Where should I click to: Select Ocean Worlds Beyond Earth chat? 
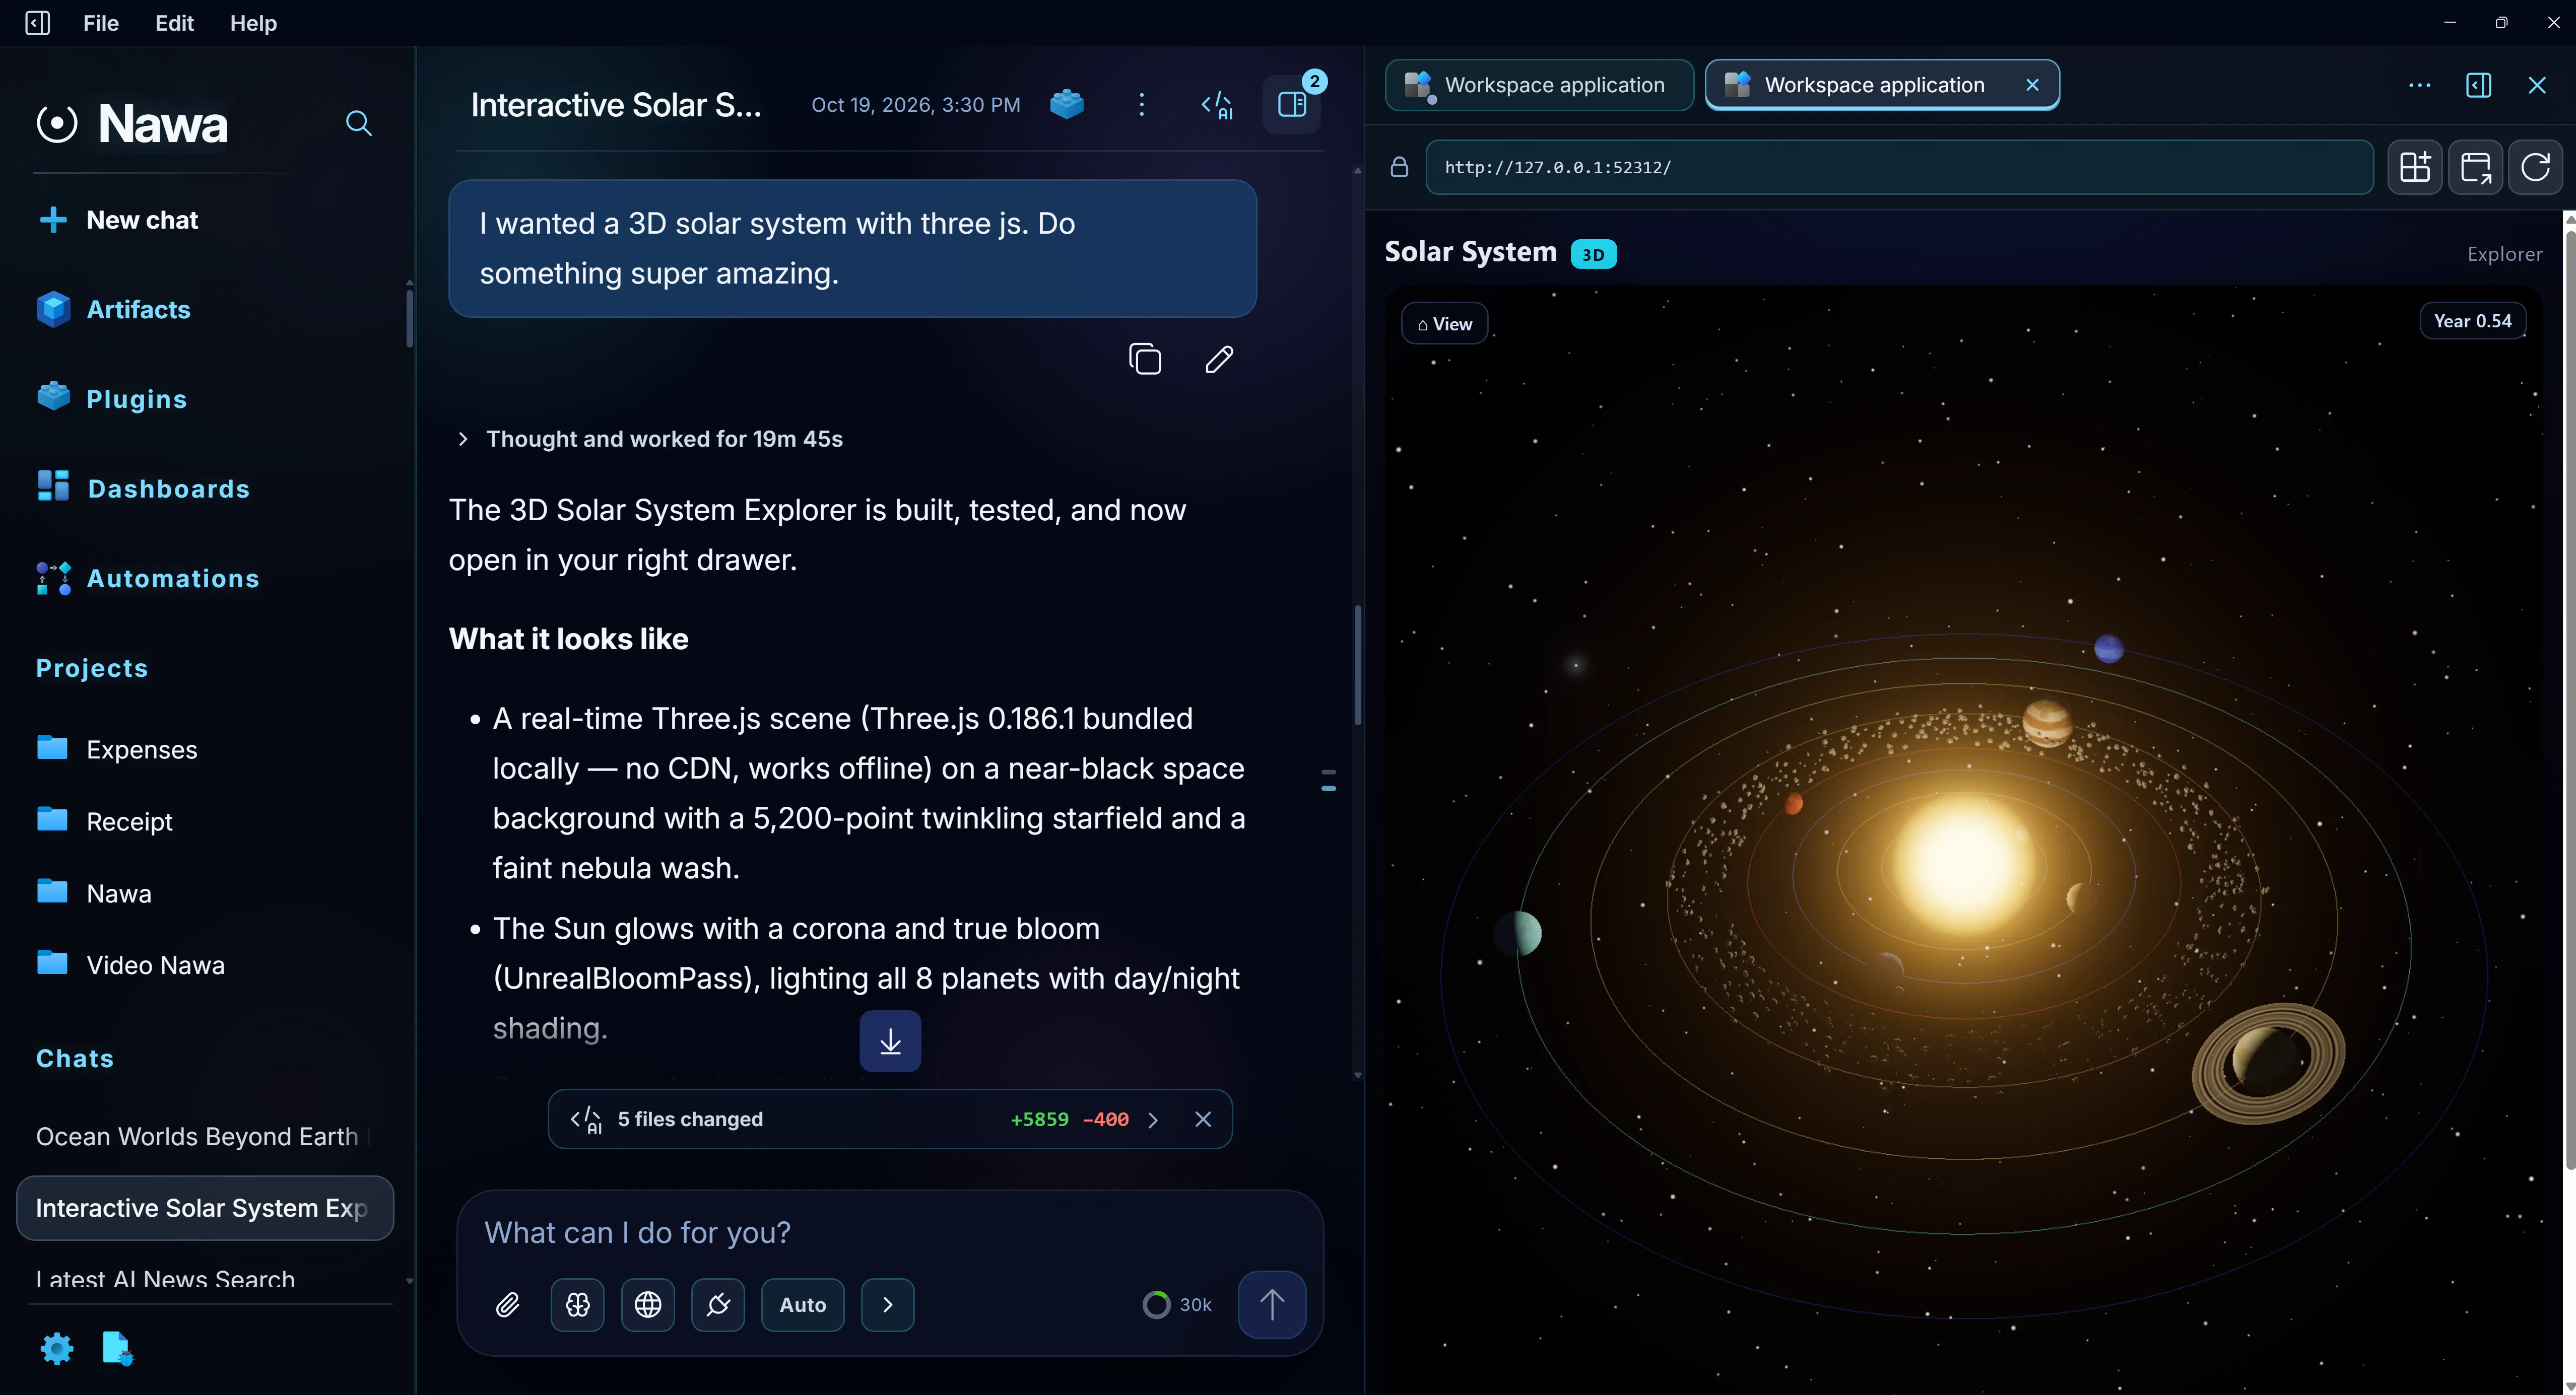point(204,1136)
